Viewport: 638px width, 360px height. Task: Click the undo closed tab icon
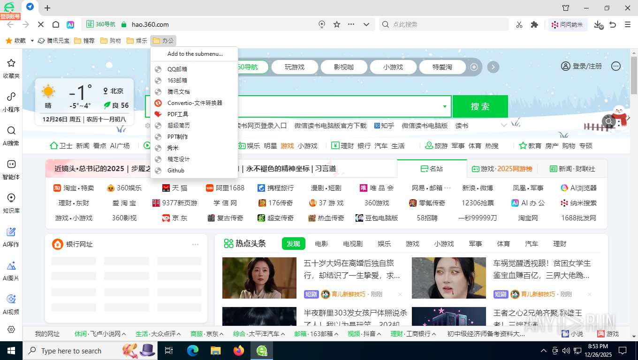click(x=613, y=24)
